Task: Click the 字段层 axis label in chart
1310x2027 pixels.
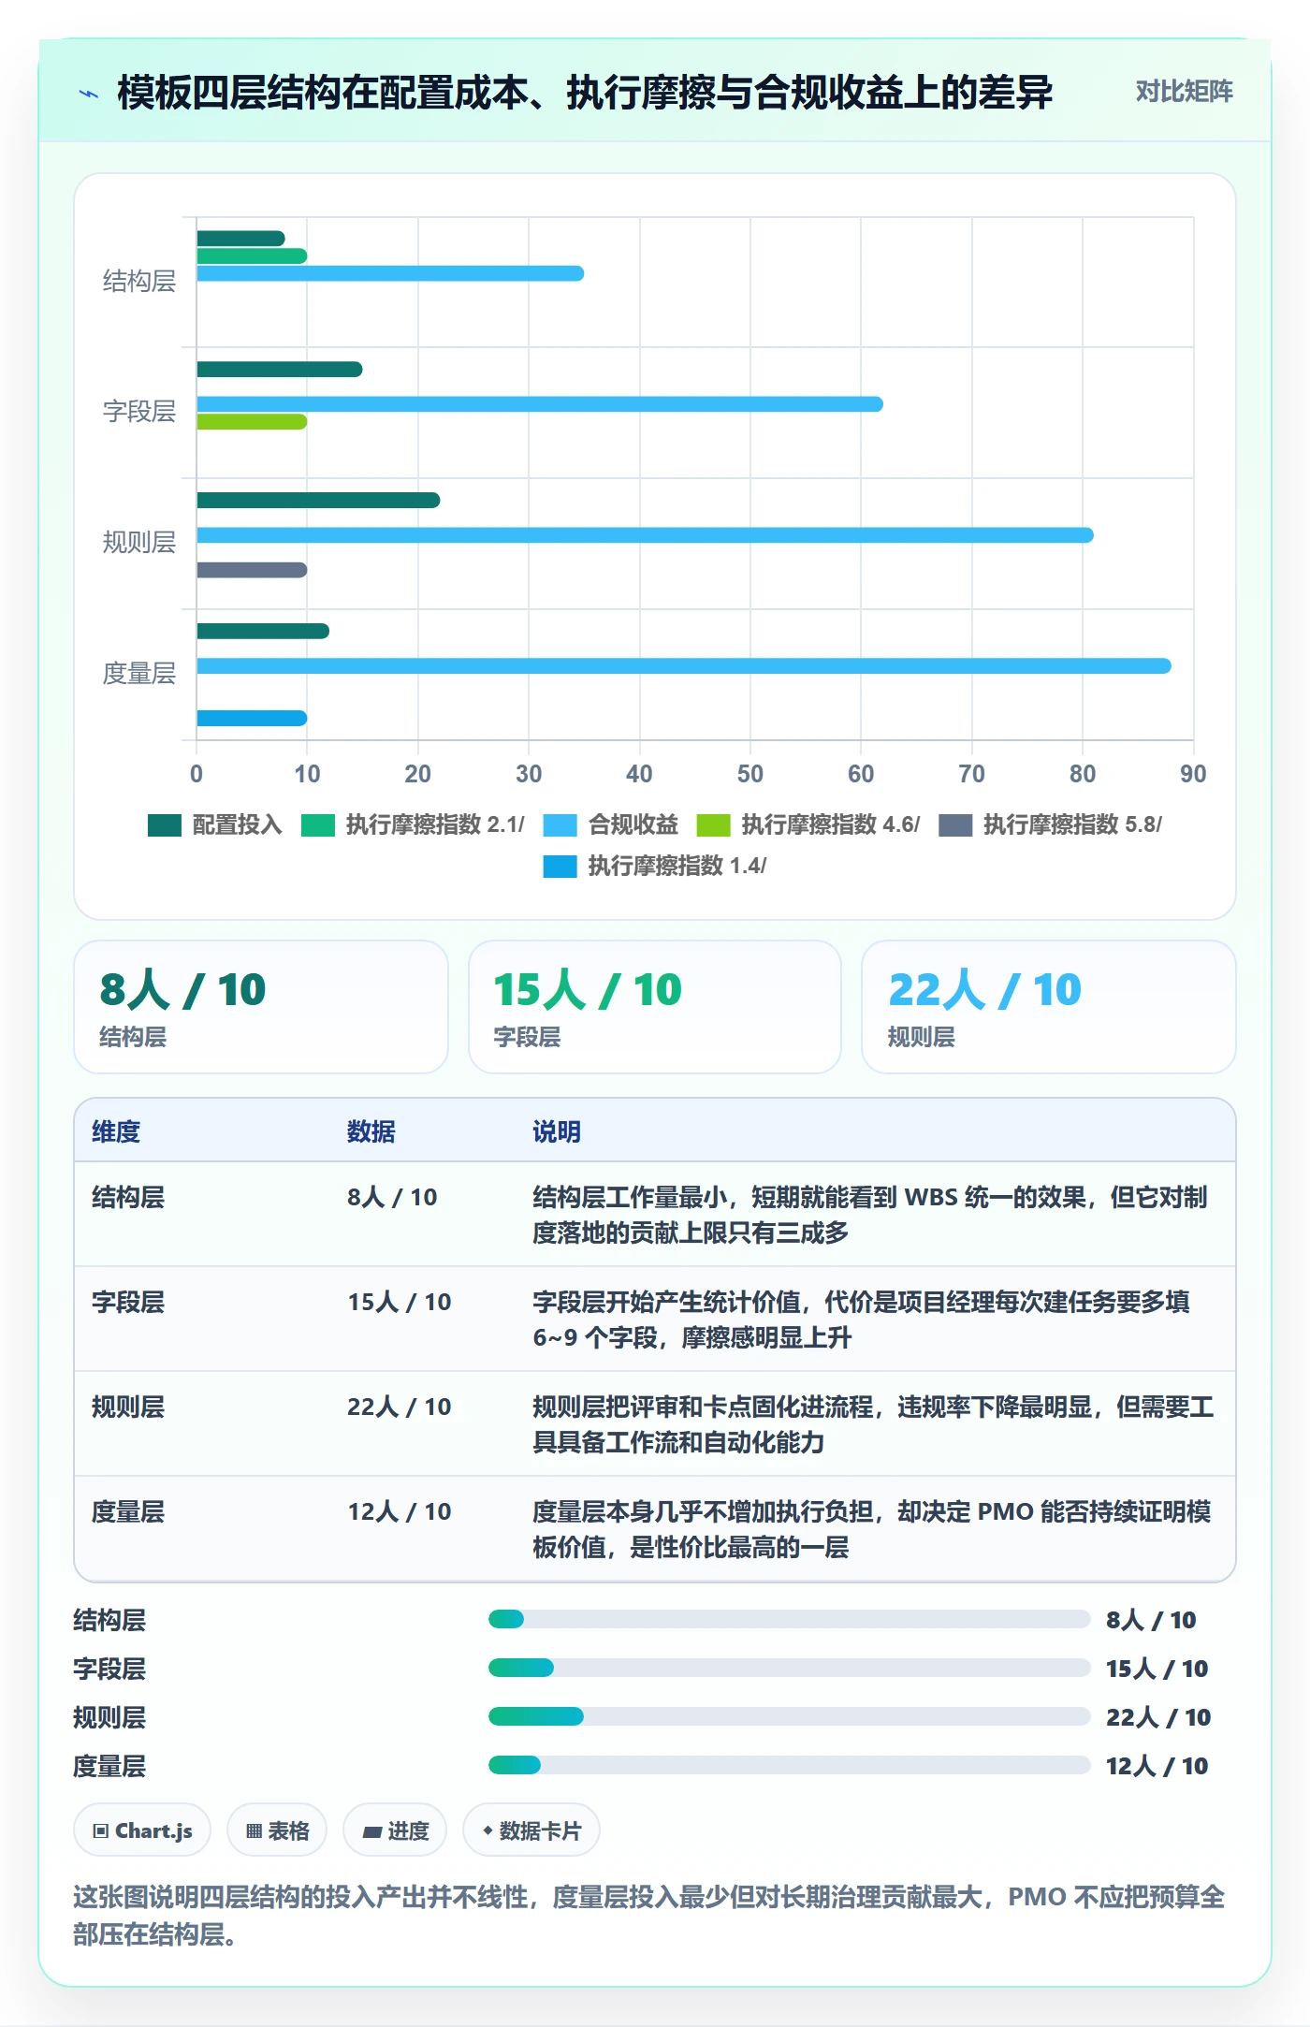Action: pyautogui.click(x=138, y=411)
